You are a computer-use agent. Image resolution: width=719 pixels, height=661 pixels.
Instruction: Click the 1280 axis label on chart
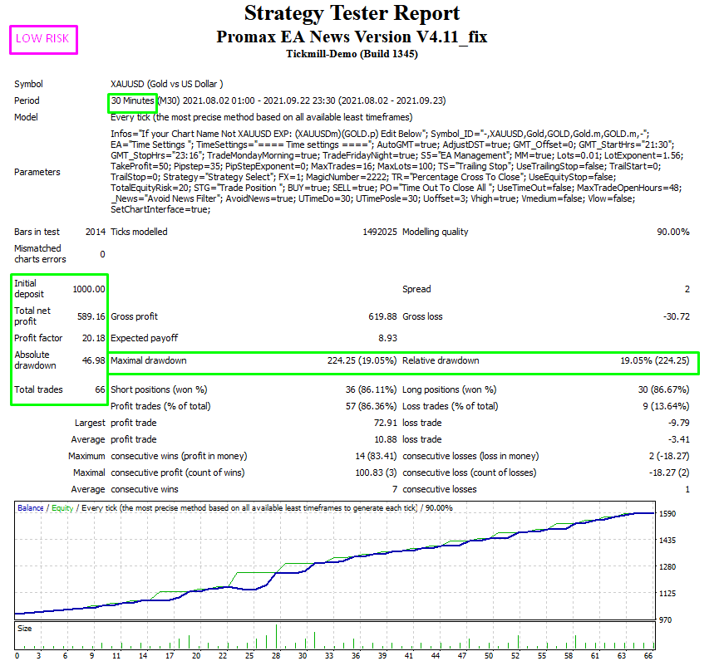(667, 567)
